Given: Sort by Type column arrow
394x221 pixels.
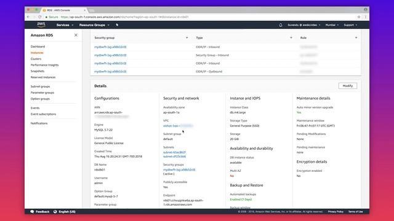Looking at the screenshot, I should point(291,38).
